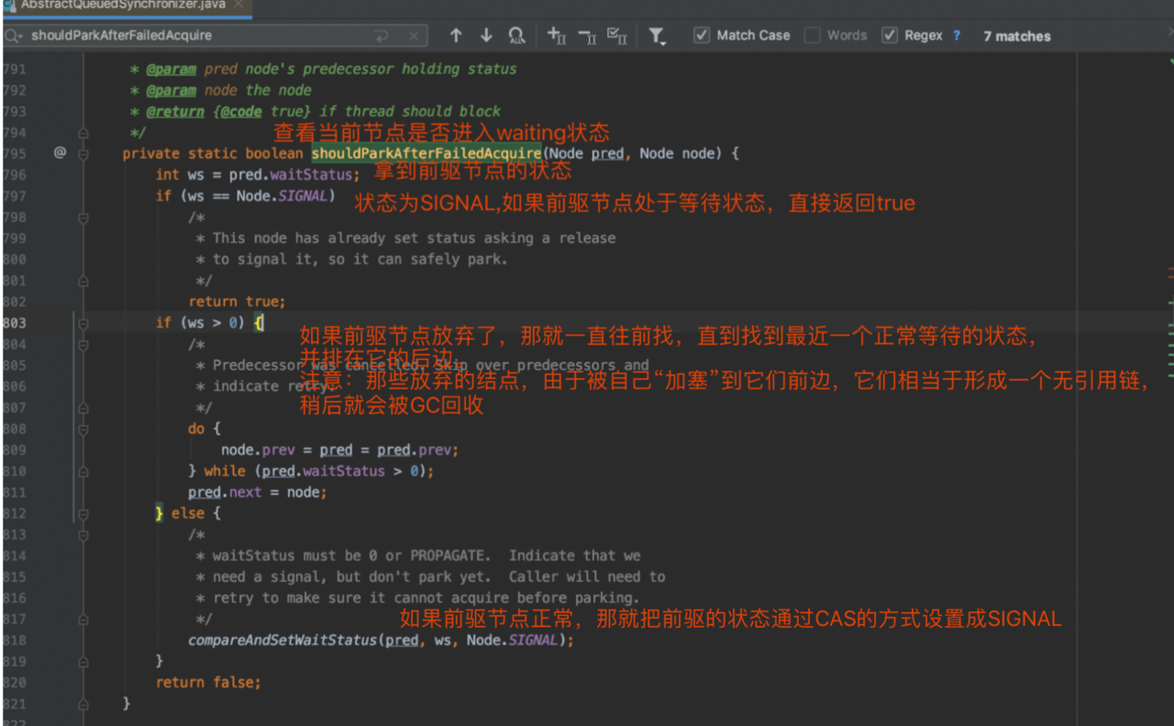Collapse the method fold at line 795

pyautogui.click(x=83, y=153)
